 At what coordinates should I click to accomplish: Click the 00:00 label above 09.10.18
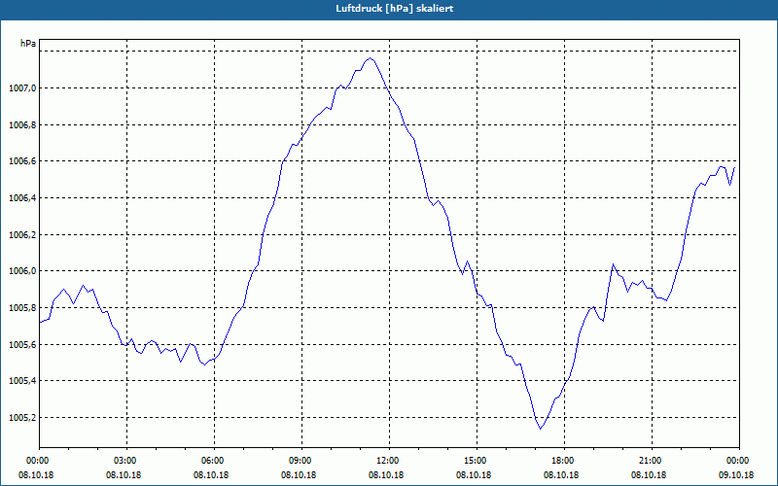[x=736, y=461]
